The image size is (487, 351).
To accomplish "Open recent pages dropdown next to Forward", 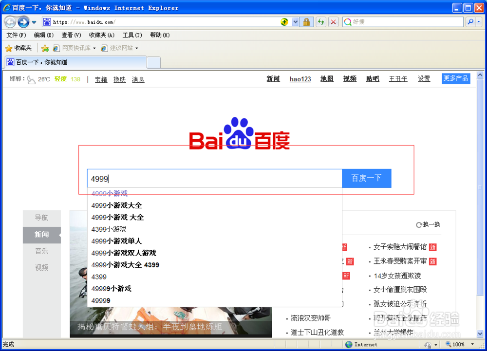I will [34, 22].
